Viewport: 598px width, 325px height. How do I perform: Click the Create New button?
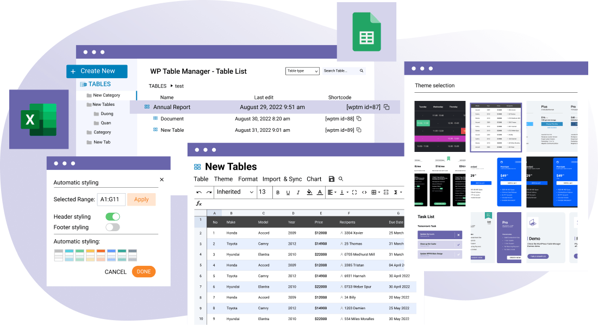point(97,71)
